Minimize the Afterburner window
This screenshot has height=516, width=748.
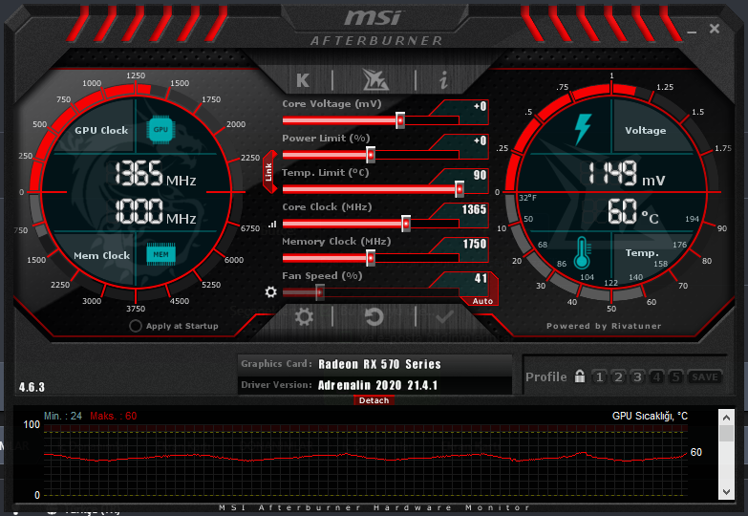692,32
